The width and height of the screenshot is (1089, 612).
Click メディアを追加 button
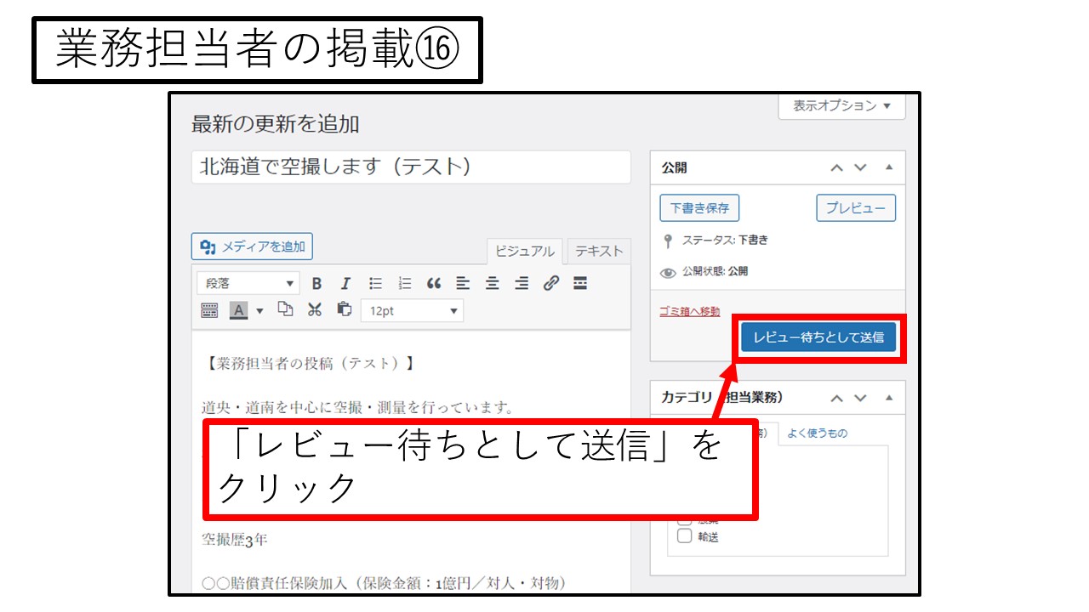point(253,246)
